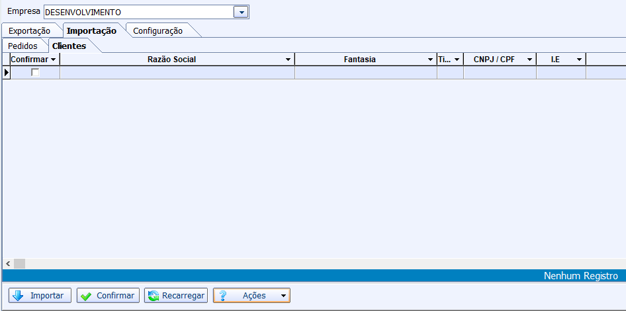
Task: Click the question mark Ações icon
Action: [223, 296]
